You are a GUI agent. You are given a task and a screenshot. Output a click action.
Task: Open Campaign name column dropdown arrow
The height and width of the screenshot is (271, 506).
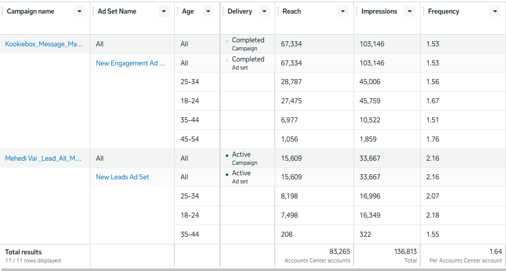tap(79, 12)
